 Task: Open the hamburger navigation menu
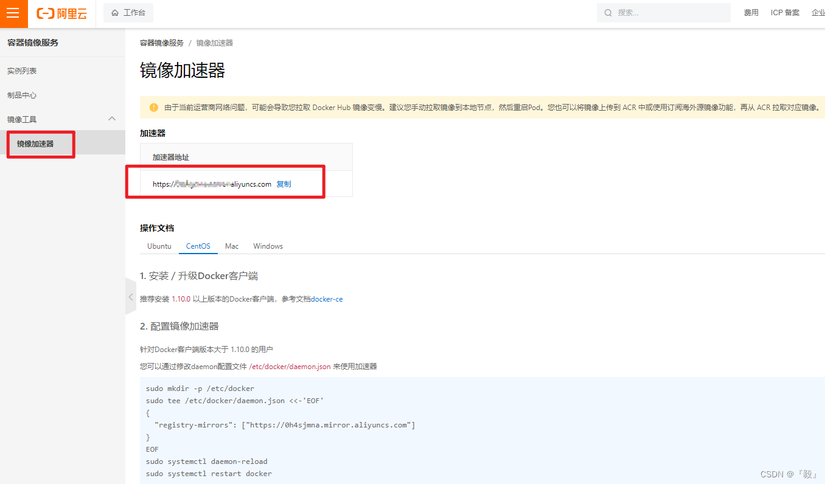tap(13, 13)
